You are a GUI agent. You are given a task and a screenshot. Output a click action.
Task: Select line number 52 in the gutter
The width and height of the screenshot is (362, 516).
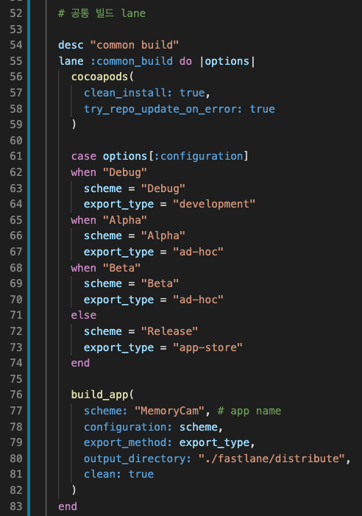[x=15, y=13]
